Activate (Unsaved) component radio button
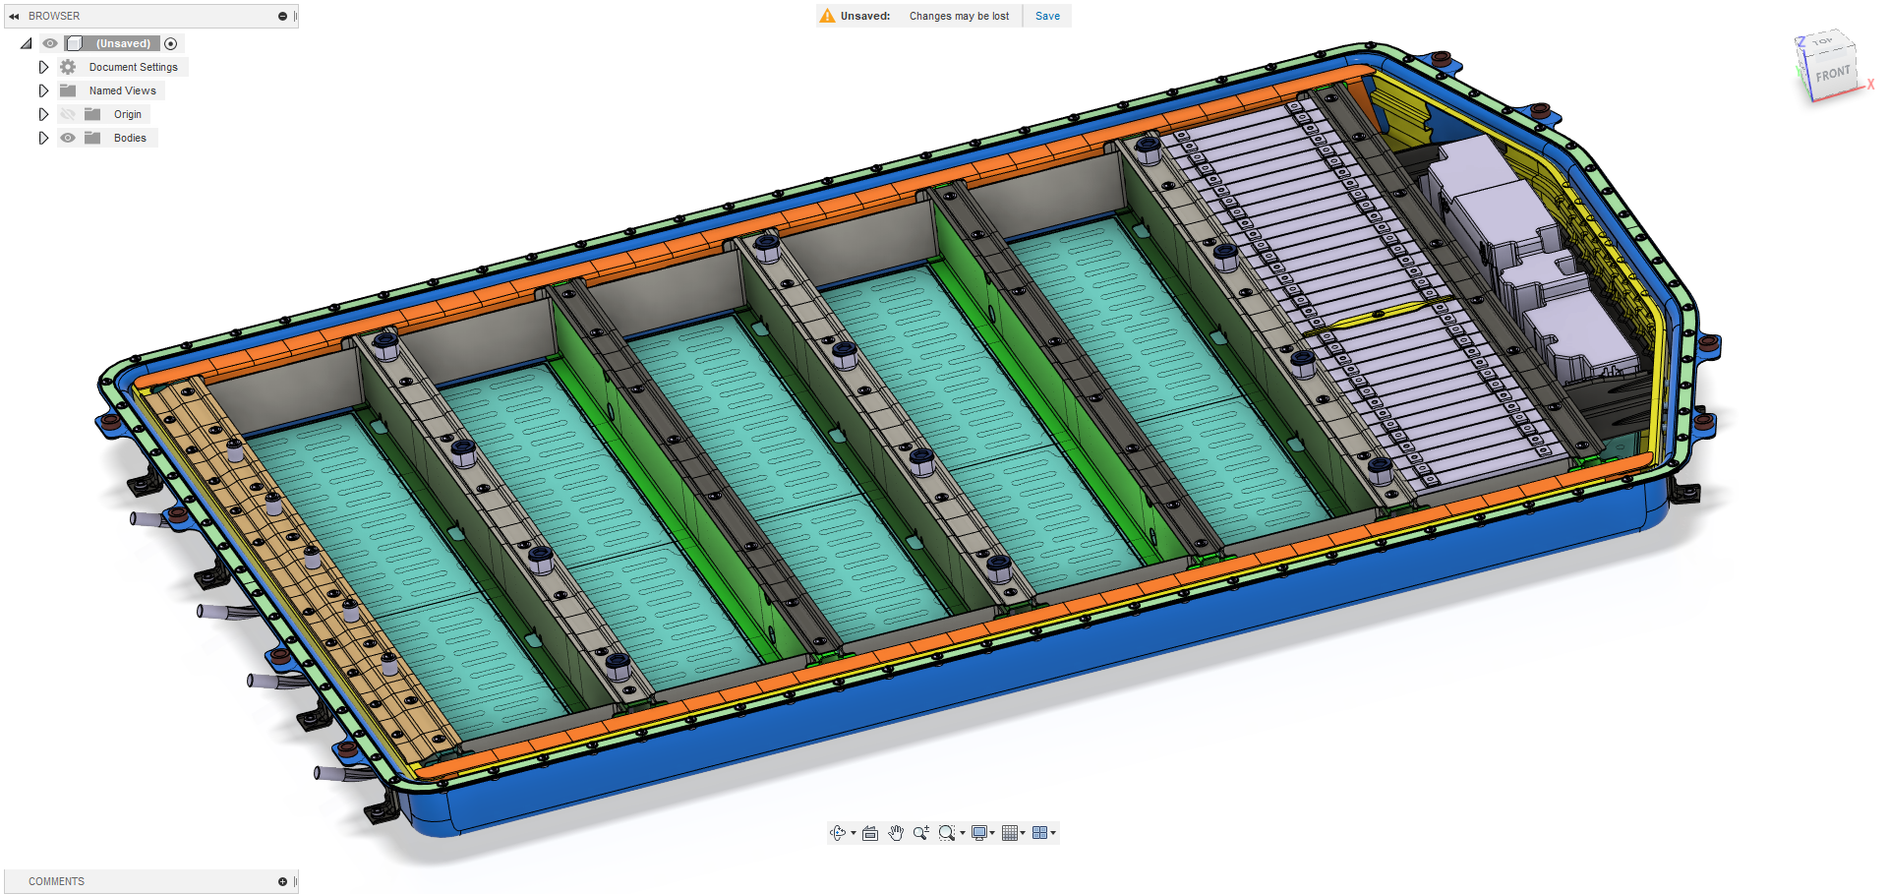 (x=171, y=43)
